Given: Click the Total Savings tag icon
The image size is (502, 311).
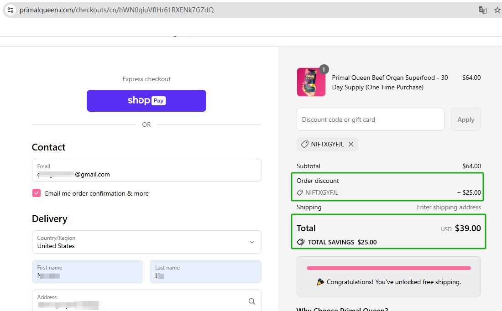Looking at the screenshot, I should pyautogui.click(x=301, y=242).
